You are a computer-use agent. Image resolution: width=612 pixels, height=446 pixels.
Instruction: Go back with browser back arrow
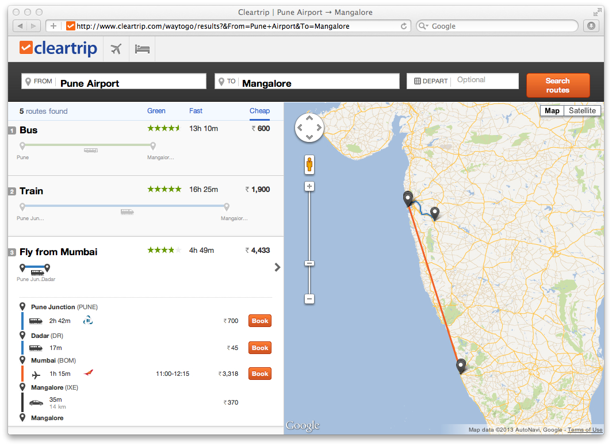20,26
